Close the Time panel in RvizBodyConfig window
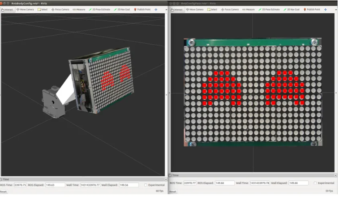The height and width of the screenshot is (197, 340). 166,179
